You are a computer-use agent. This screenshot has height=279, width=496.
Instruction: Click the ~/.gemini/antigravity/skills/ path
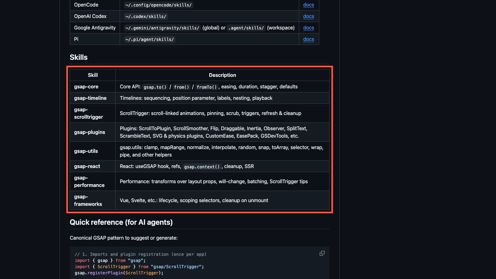(x=162, y=28)
